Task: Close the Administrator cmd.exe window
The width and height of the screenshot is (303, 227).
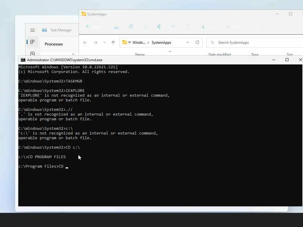Action: point(300,60)
